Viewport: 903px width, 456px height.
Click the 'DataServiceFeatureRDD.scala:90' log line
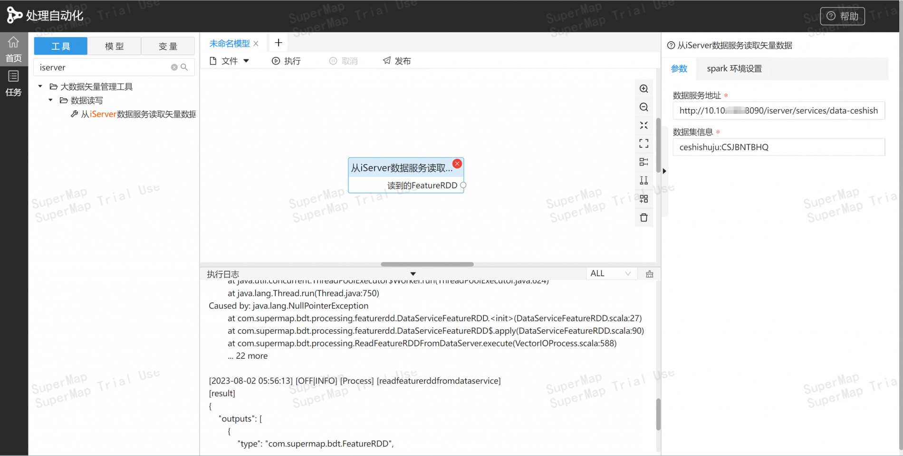point(436,331)
